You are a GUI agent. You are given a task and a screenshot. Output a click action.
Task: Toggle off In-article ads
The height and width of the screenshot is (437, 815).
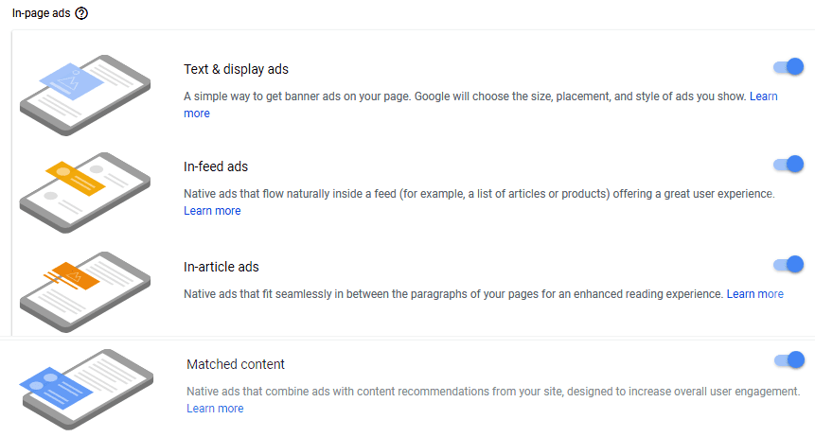pos(788,265)
